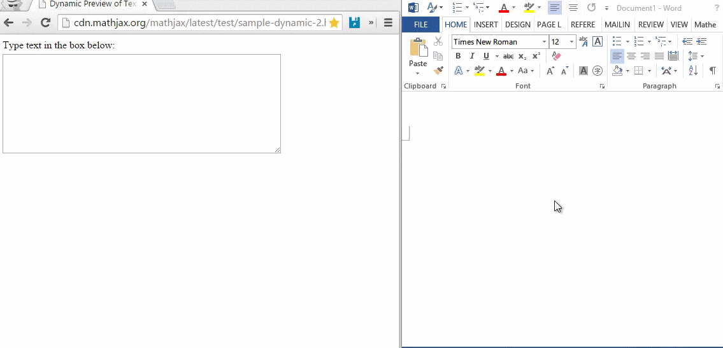Open the font name dropdown
The image size is (723, 348).
pyautogui.click(x=544, y=41)
